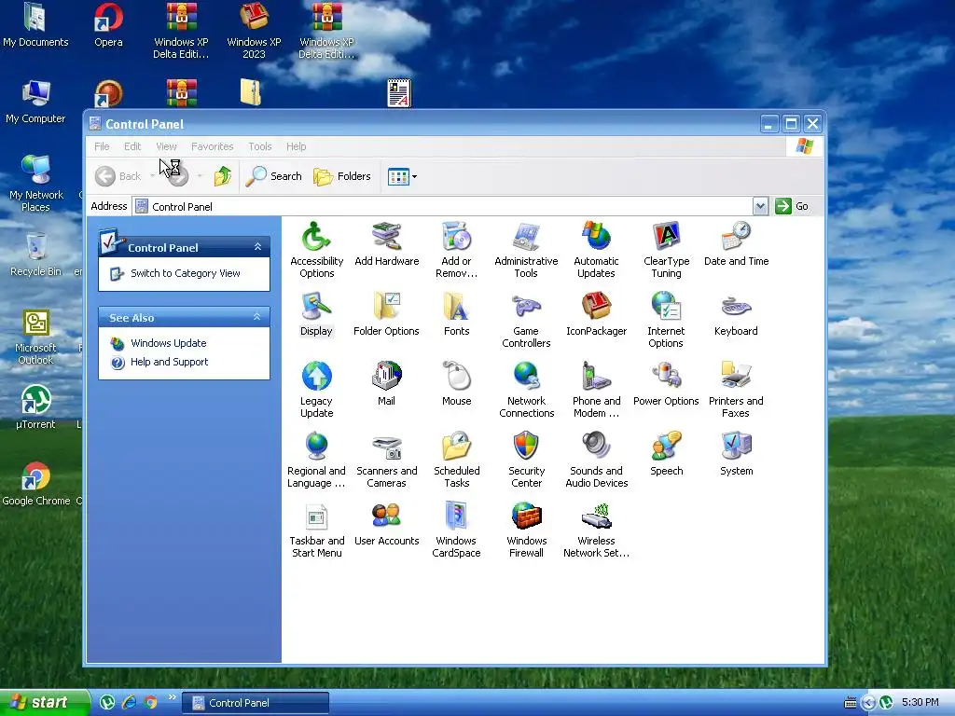Open Date and Time icon
955x716 pixels.
pos(737,243)
